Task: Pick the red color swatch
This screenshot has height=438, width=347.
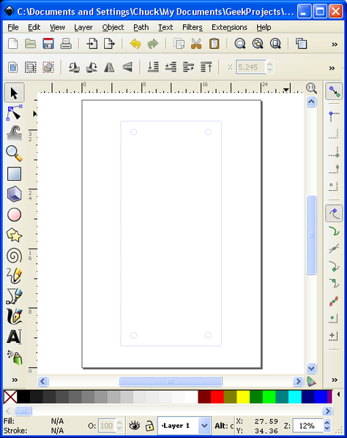Action: (217, 397)
